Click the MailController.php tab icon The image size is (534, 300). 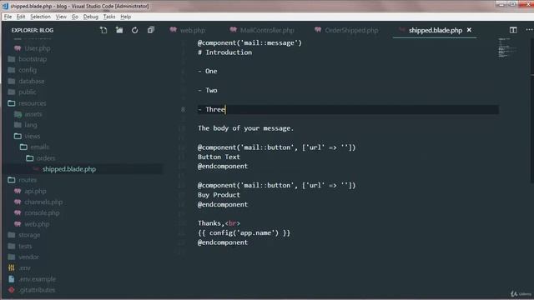click(x=234, y=30)
